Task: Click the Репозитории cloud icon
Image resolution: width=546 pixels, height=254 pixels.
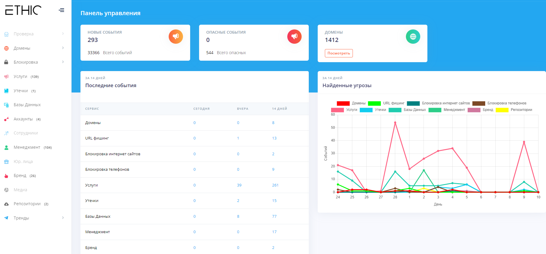Action: click(6, 204)
